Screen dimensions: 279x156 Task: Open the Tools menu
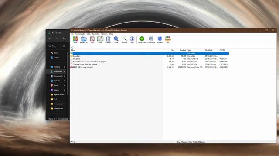pyautogui.click(x=88, y=34)
